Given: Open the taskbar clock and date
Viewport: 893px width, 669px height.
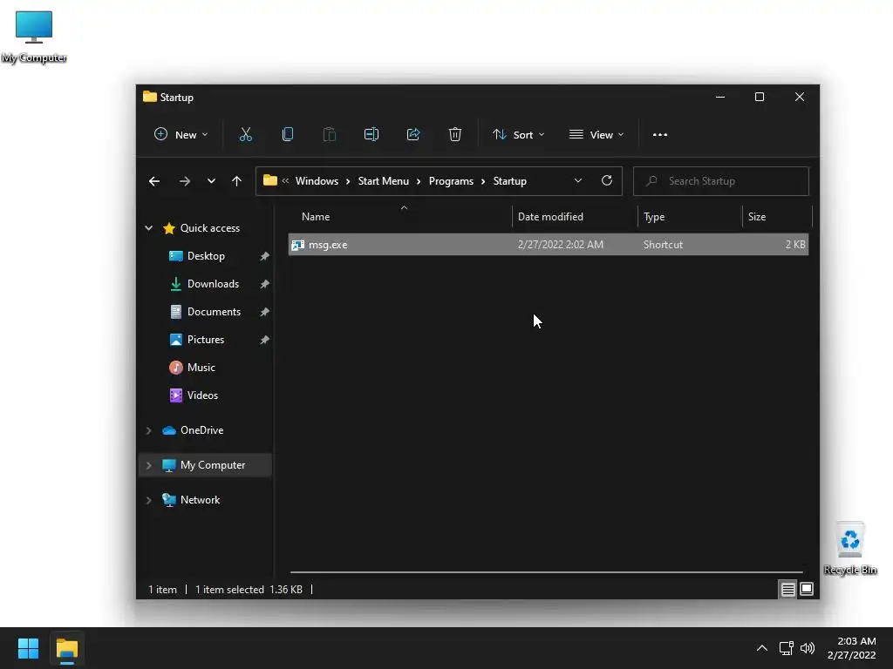Looking at the screenshot, I should point(851,648).
